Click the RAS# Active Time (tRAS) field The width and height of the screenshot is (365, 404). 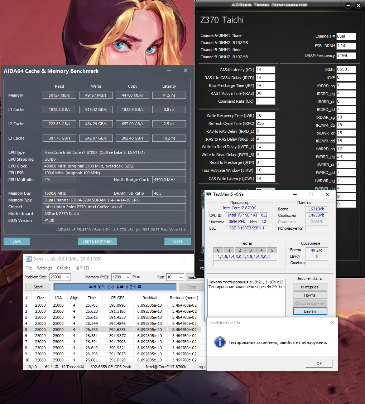click(x=265, y=93)
